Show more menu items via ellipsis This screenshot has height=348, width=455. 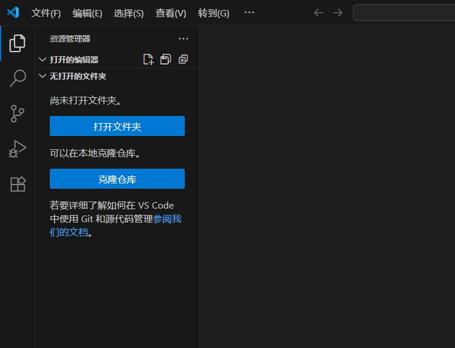[x=249, y=12]
